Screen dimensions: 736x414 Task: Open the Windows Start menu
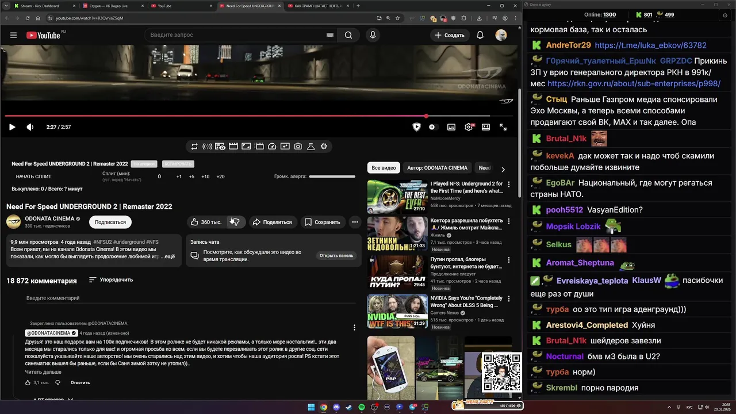click(311, 407)
